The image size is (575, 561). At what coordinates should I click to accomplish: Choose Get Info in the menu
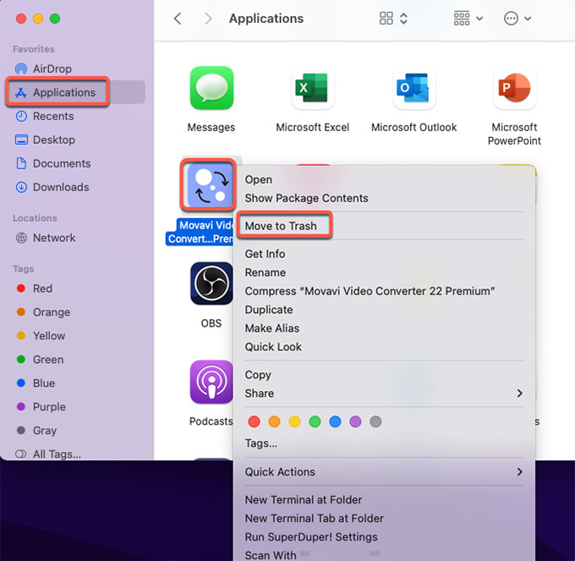pos(265,254)
